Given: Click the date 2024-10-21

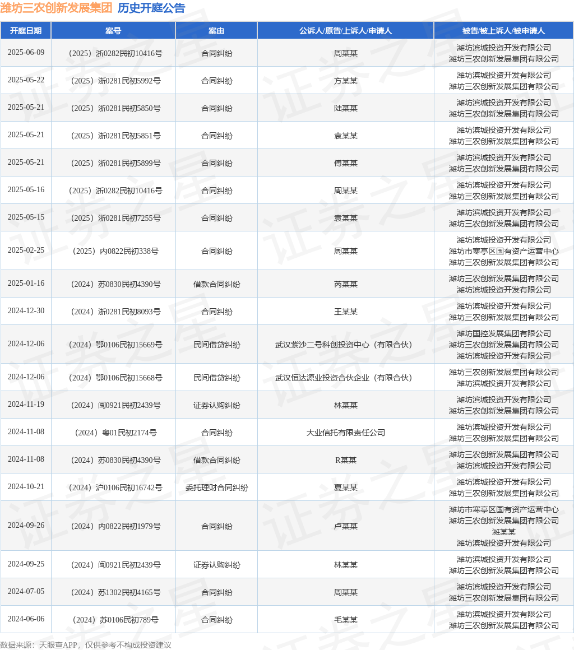Looking at the screenshot, I should [26, 487].
